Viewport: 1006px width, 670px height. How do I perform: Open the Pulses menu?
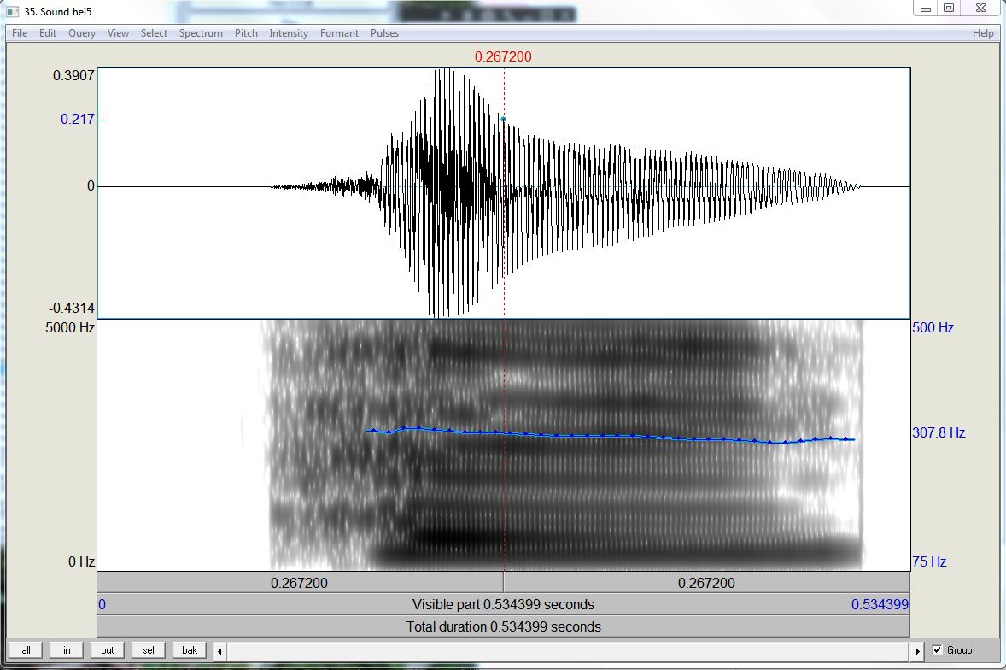(384, 33)
